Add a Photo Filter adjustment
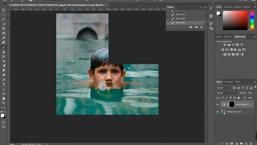The height and width of the screenshot is (145, 257). pyautogui.click(x=235, y=50)
